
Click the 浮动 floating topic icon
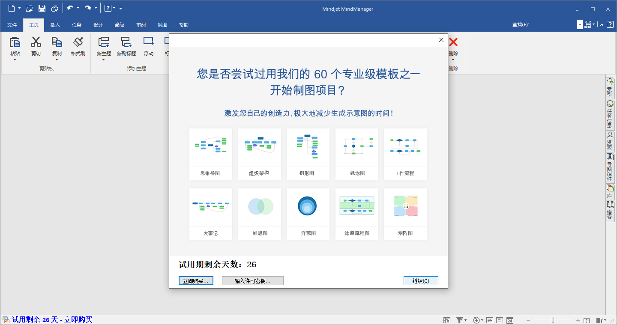[149, 41]
